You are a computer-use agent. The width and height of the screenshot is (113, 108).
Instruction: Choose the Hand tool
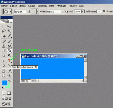pyautogui.click(x=4, y=76)
